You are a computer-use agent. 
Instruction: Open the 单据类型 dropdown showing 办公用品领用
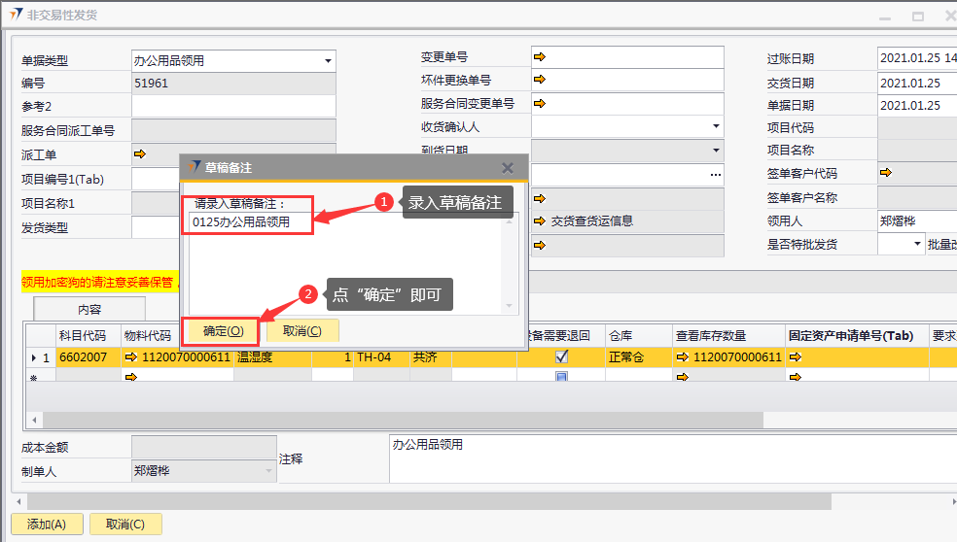[x=327, y=61]
